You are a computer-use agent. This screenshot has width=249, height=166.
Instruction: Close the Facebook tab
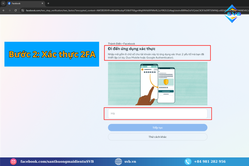pos(42,3)
